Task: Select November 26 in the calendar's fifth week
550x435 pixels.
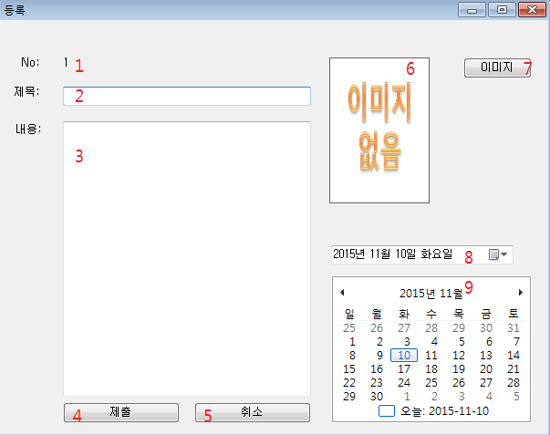Action: (459, 382)
